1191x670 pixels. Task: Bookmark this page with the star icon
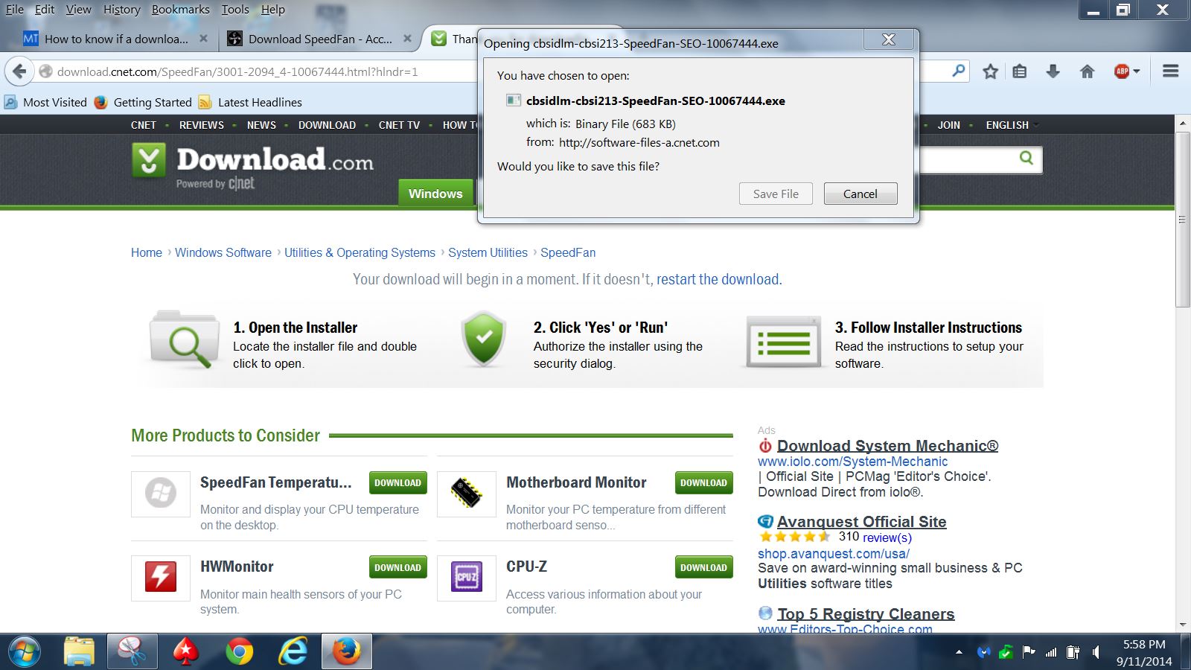(x=990, y=71)
